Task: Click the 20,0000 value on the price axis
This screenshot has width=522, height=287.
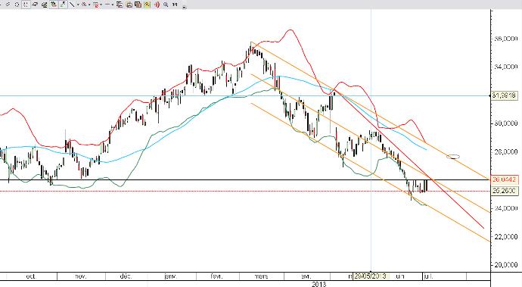Action: (x=505, y=265)
